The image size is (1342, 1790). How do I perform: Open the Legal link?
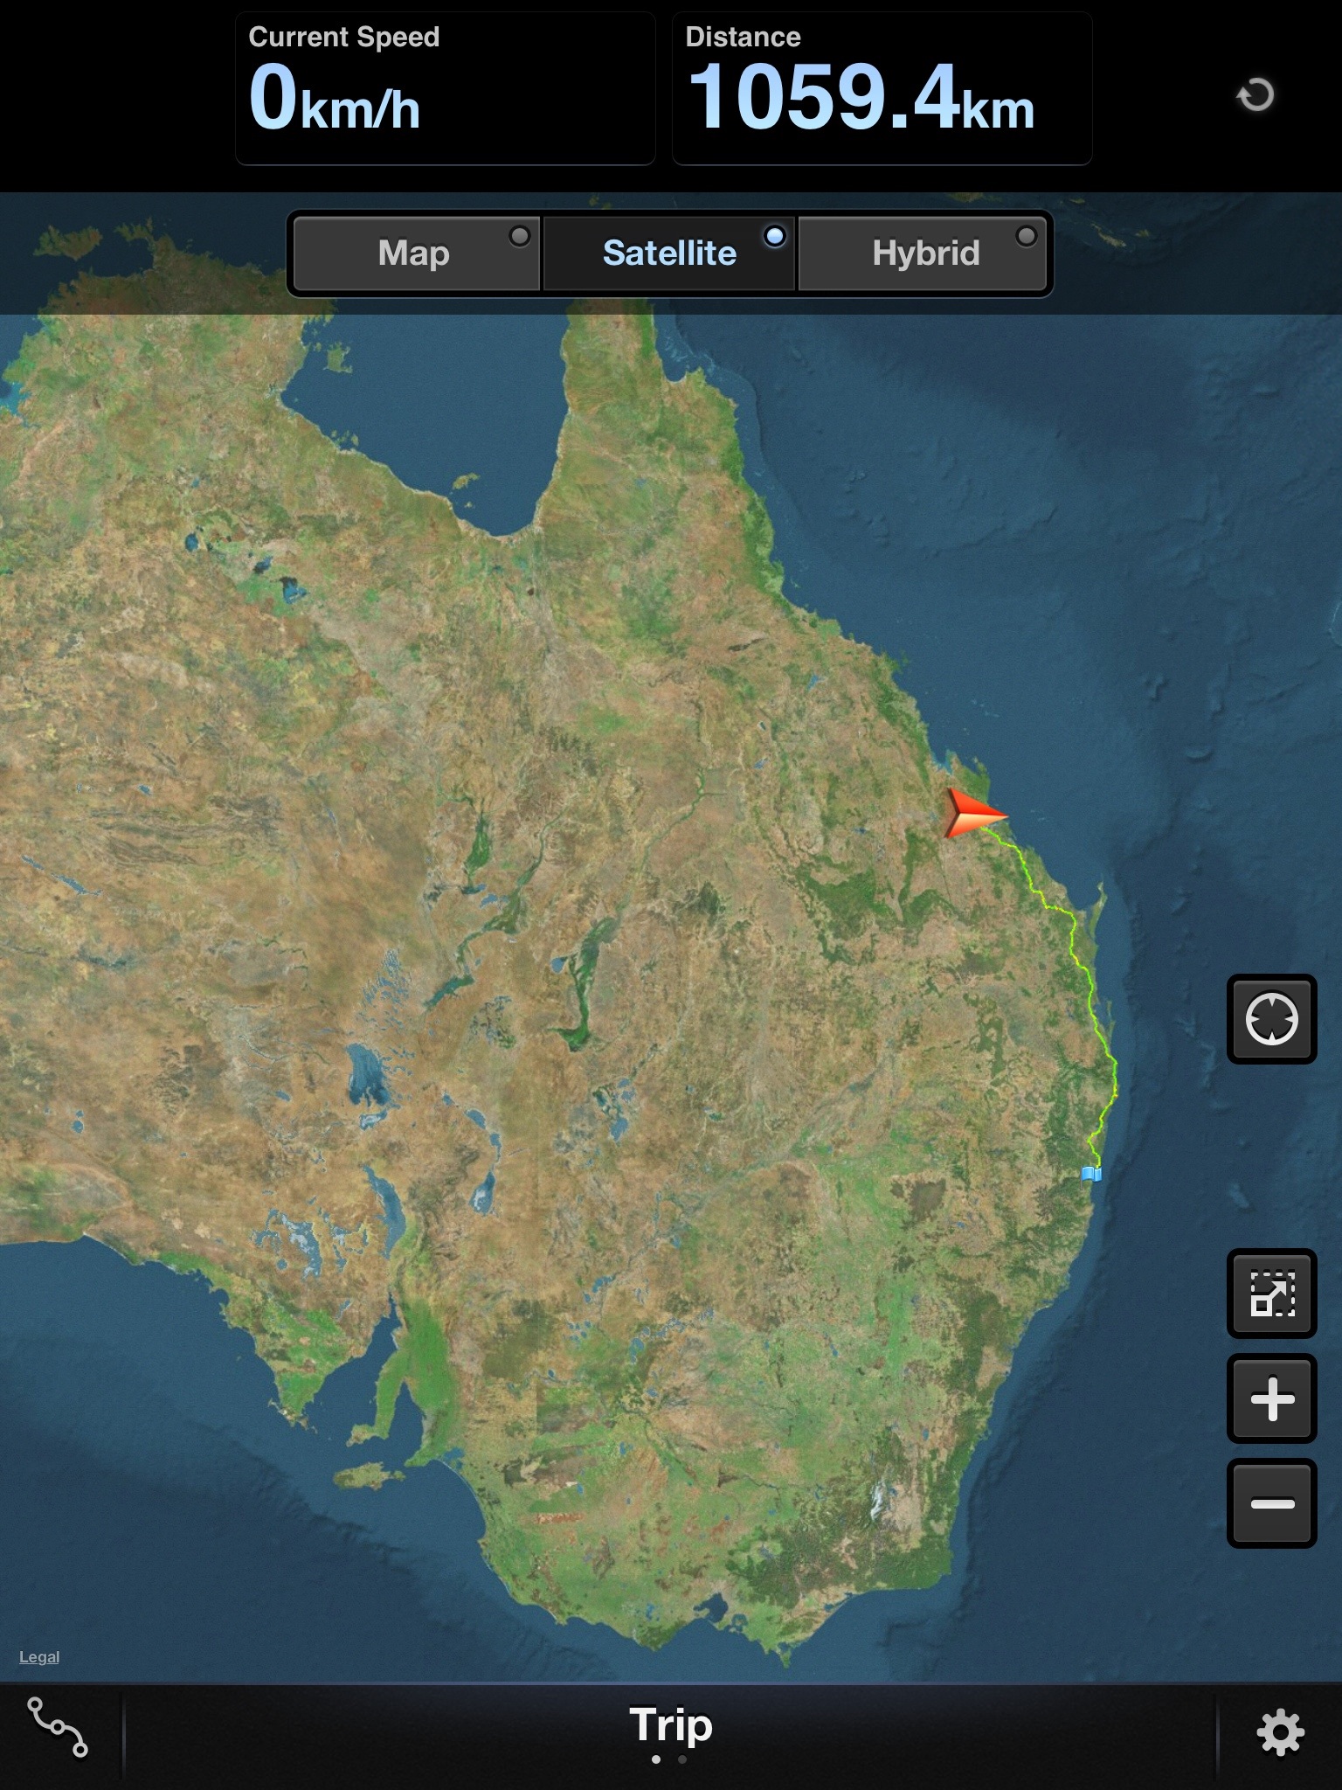pos(39,1657)
